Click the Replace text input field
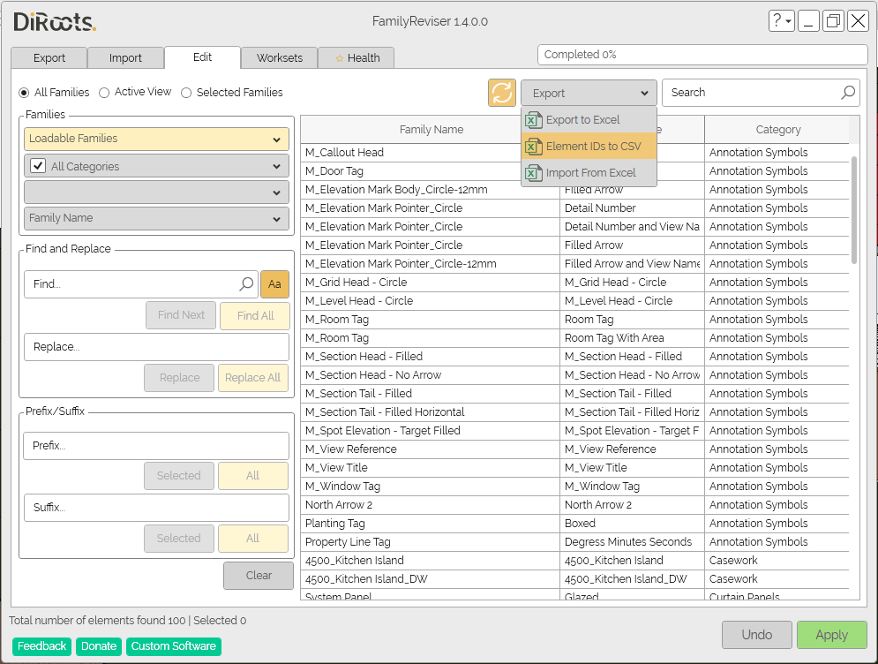Screen dimensions: 878x664 [x=156, y=347]
